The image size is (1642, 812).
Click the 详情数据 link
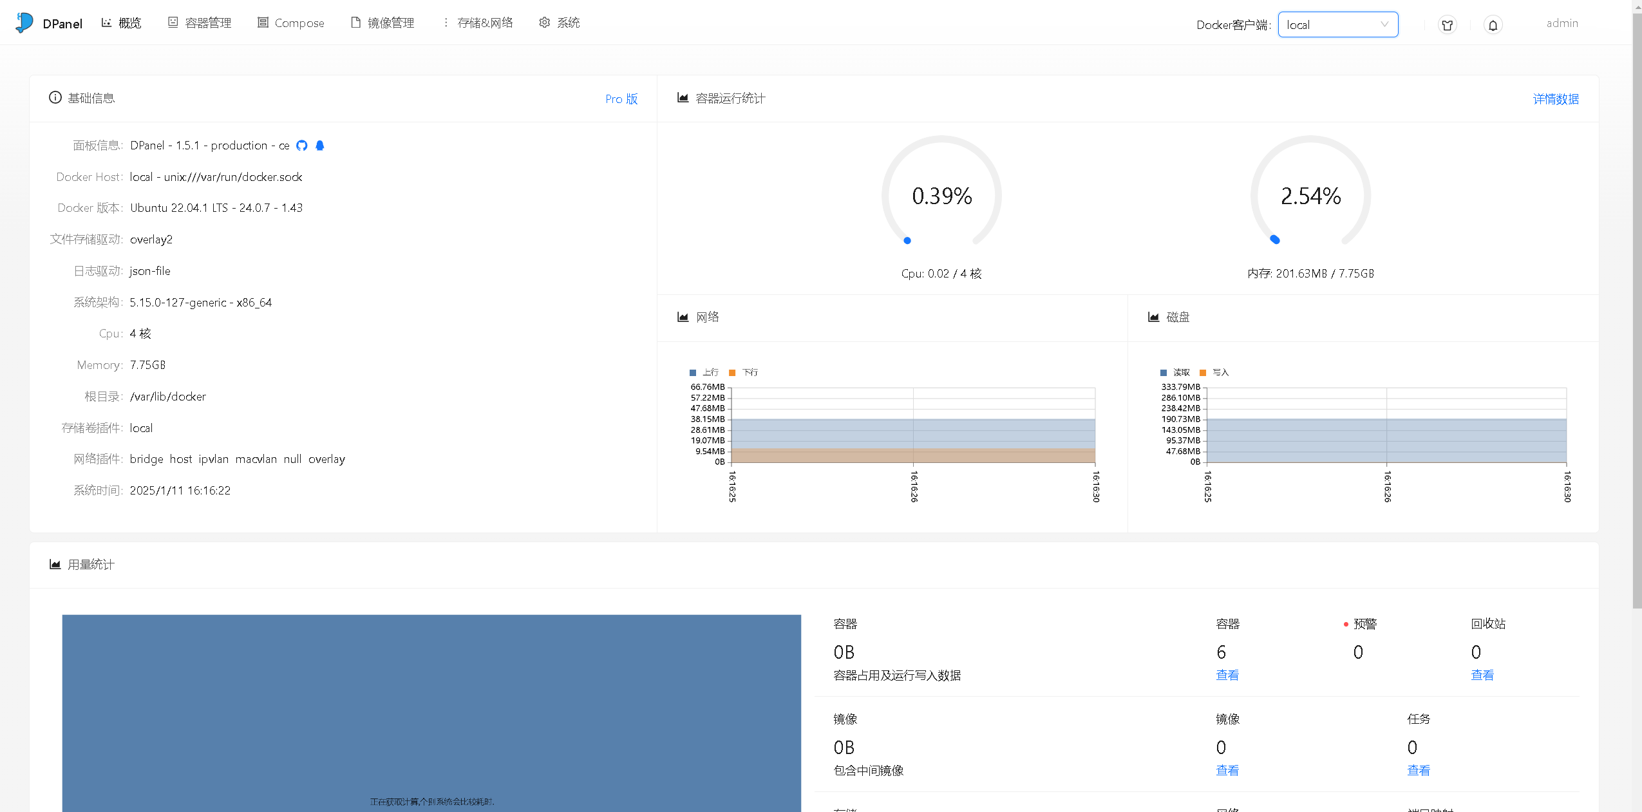tap(1555, 99)
